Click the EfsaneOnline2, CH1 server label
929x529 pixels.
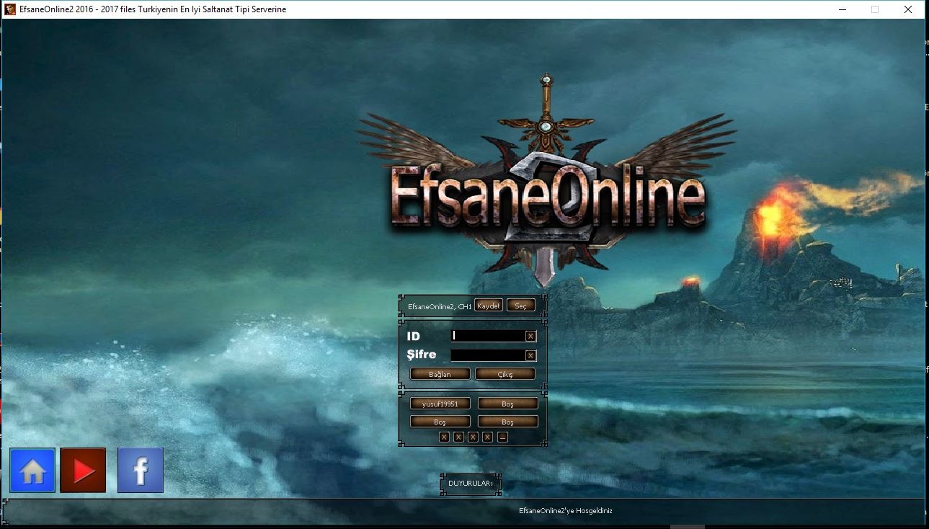click(x=440, y=306)
